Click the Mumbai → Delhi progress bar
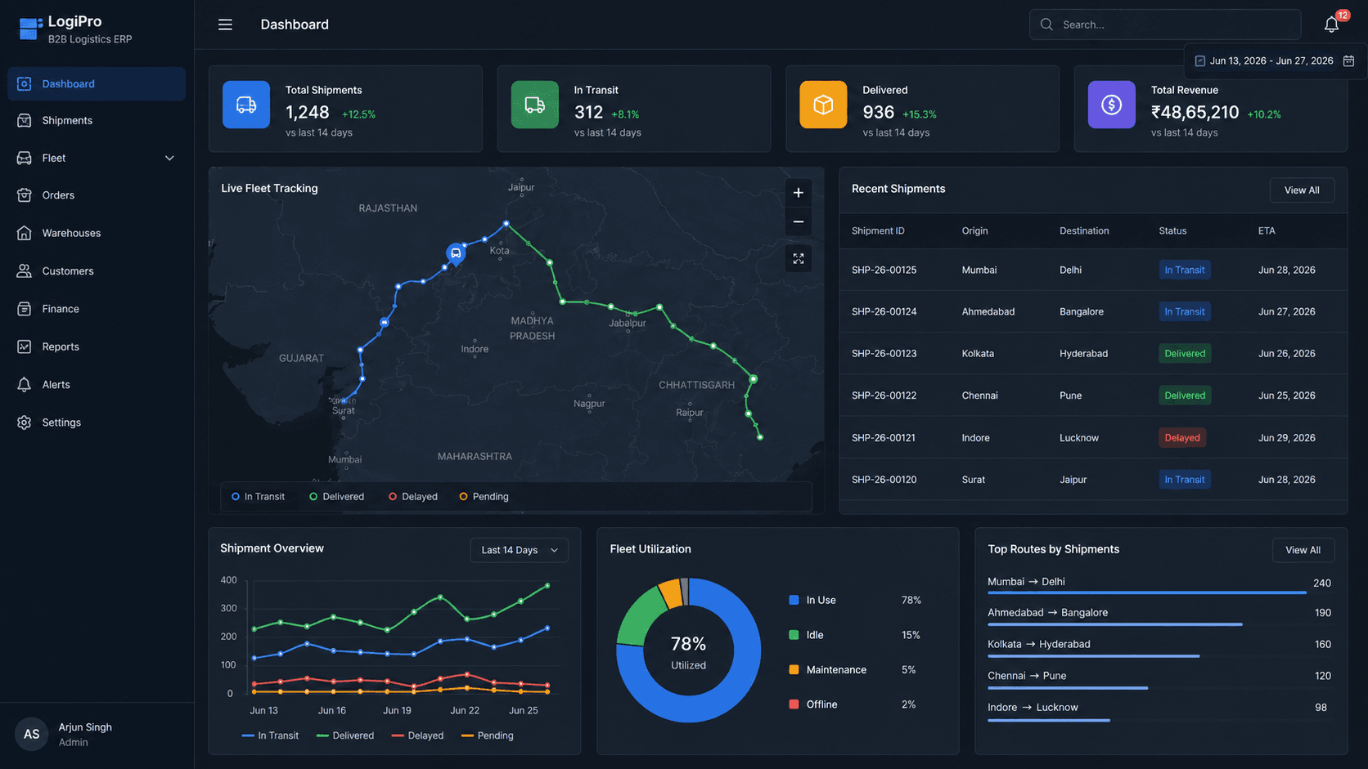The image size is (1368, 769). [x=1146, y=592]
